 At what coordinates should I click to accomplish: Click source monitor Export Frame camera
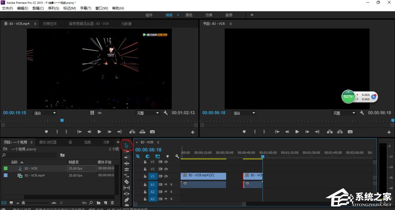152,132
